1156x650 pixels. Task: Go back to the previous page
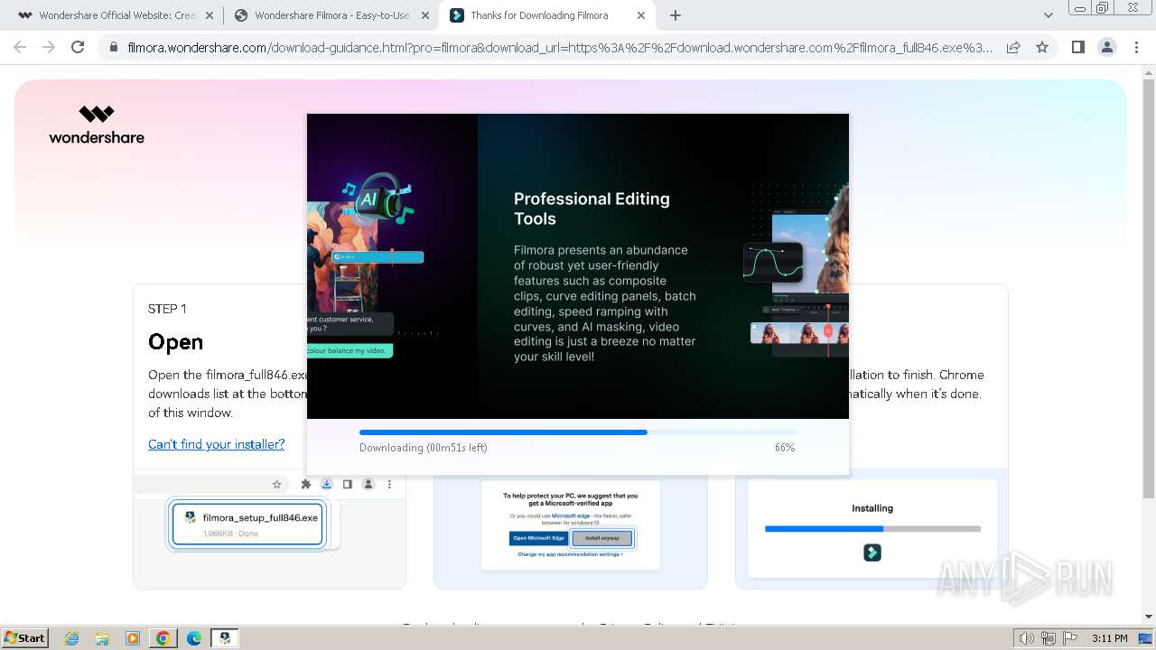[x=20, y=47]
